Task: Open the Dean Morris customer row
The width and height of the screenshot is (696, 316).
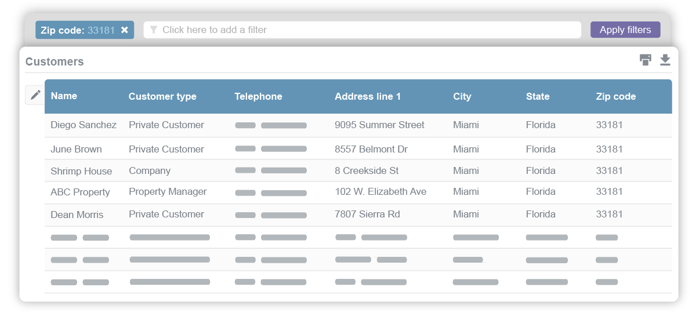Action: (x=77, y=215)
